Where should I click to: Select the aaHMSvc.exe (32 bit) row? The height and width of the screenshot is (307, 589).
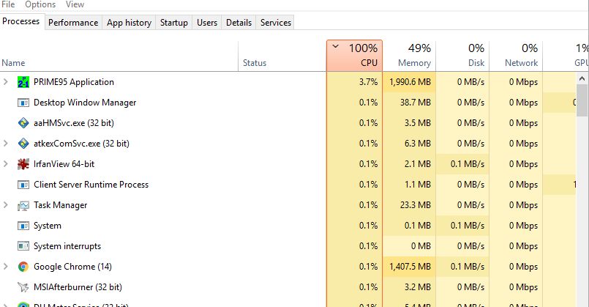pyautogui.click(x=288, y=123)
